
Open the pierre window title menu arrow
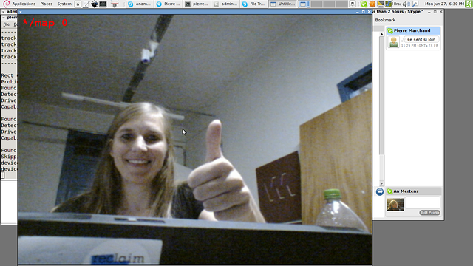4,18
